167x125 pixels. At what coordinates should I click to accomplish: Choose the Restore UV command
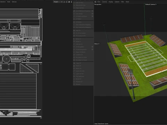tap(83, 82)
